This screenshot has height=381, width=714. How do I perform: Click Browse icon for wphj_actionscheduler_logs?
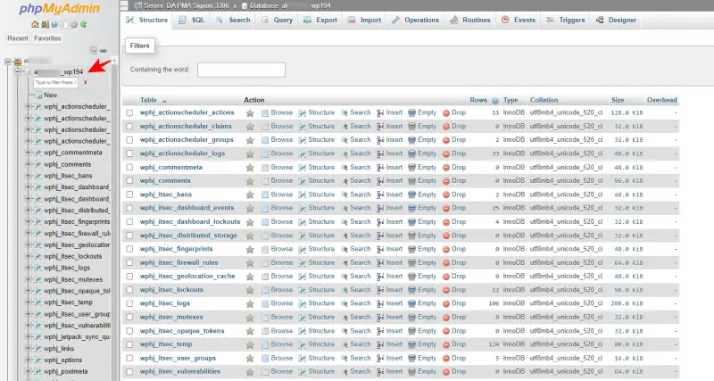point(266,153)
